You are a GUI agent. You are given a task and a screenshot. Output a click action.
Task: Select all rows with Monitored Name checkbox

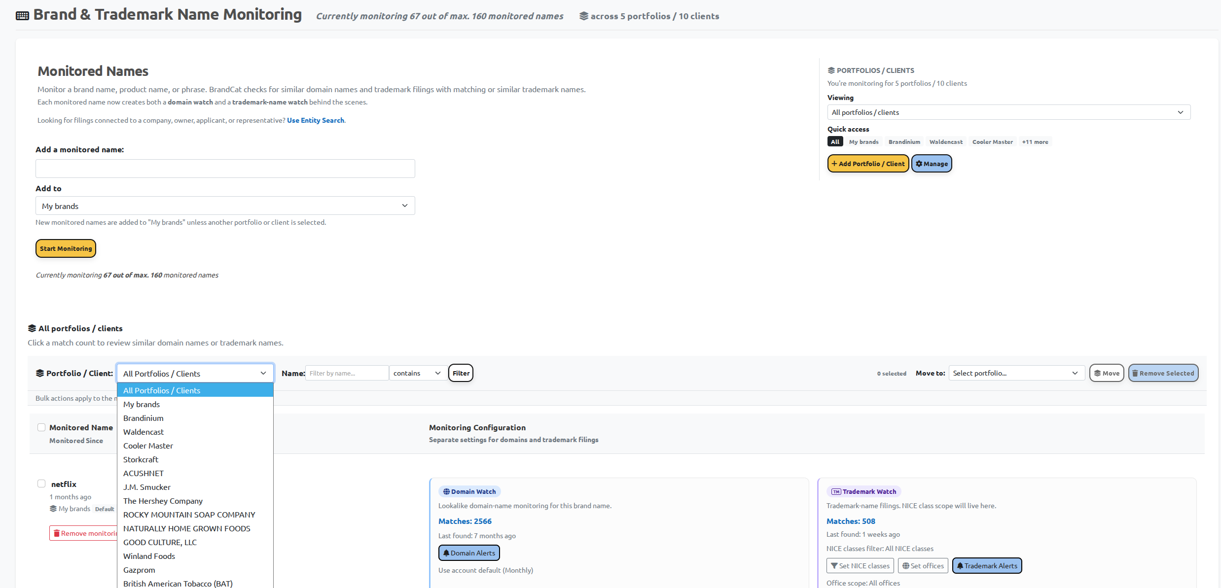(41, 427)
